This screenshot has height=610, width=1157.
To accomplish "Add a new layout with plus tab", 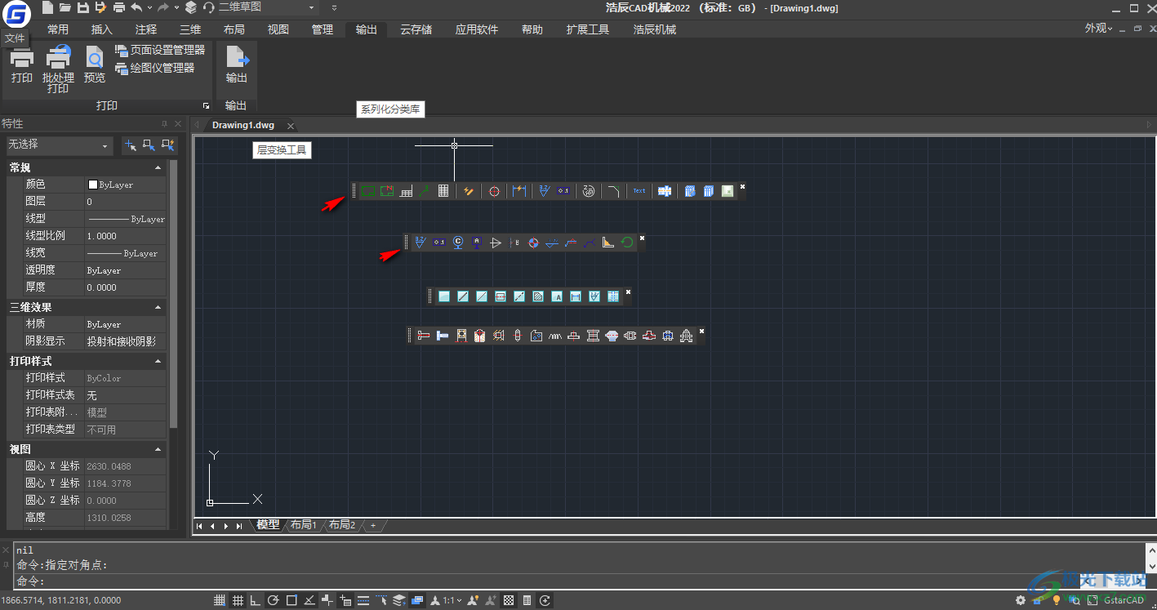I will [x=373, y=525].
